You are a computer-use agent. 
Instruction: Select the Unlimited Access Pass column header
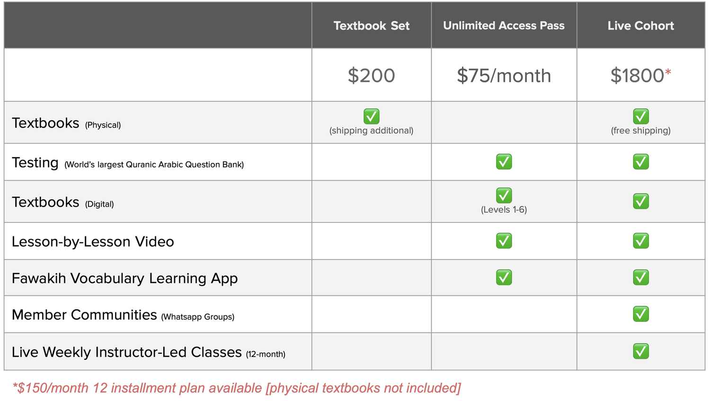pyautogui.click(x=504, y=26)
